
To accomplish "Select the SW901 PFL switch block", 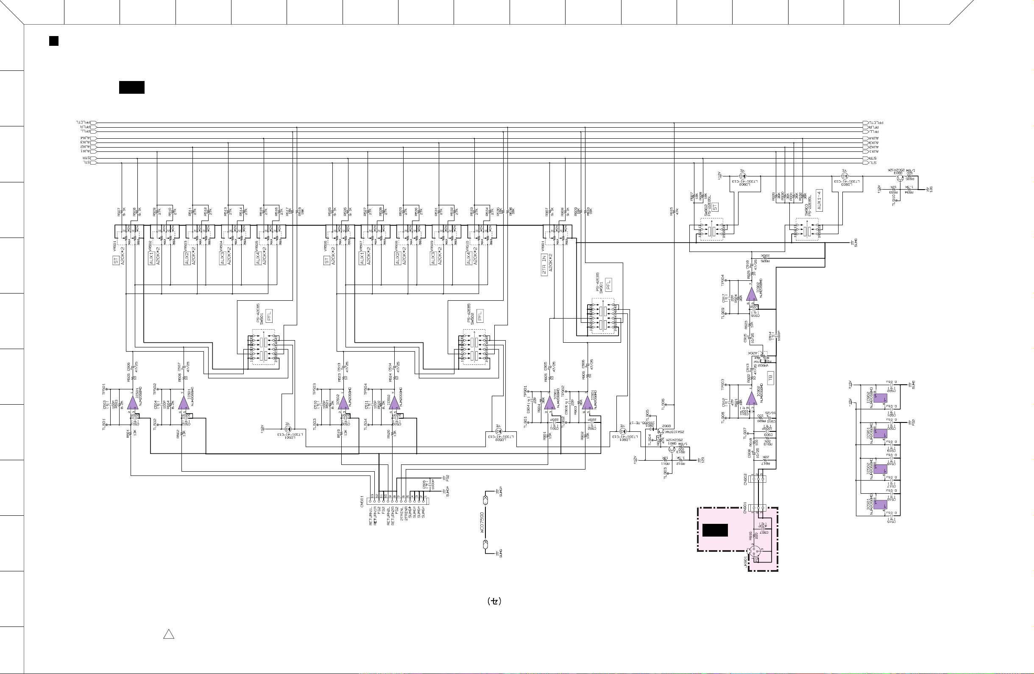I will pos(603,316).
